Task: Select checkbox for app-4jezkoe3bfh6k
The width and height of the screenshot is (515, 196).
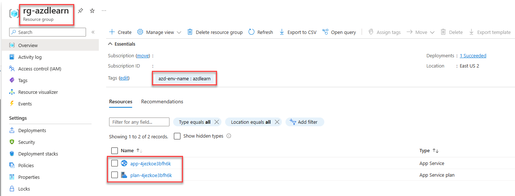Action: (115, 163)
